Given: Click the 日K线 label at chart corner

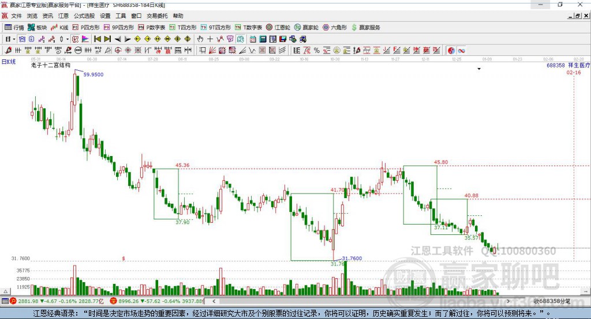Looking at the screenshot, I should (9, 61).
